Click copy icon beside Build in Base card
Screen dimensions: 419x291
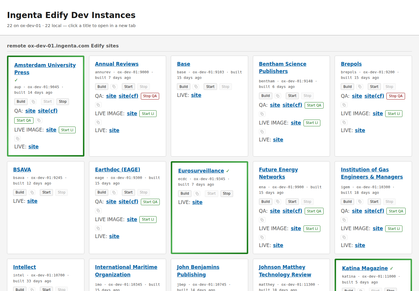click(x=196, y=87)
